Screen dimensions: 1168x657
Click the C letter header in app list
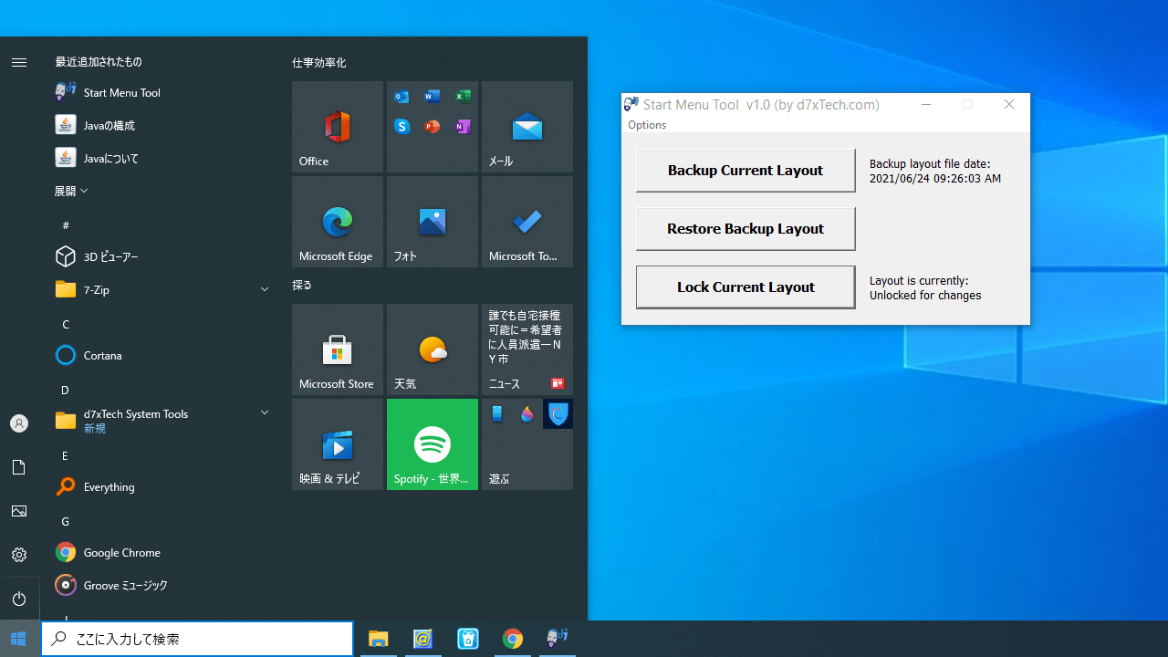pyautogui.click(x=66, y=324)
